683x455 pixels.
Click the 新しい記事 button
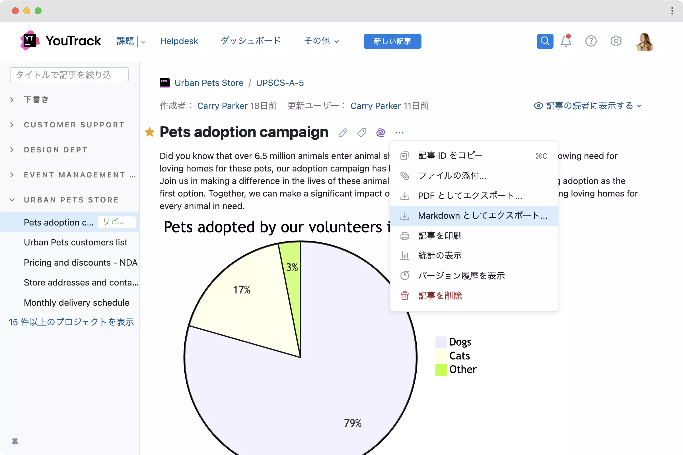coord(392,41)
